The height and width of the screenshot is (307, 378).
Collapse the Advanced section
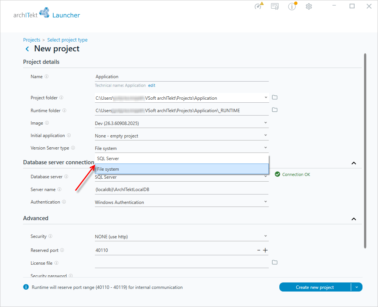[354, 219]
